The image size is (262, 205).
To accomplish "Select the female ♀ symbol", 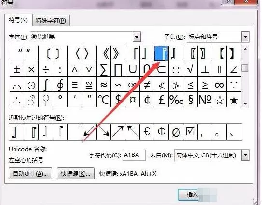I will tap(46, 100).
